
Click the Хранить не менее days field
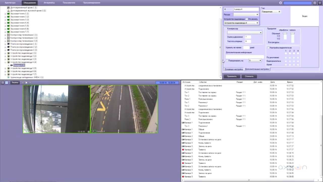246,48
